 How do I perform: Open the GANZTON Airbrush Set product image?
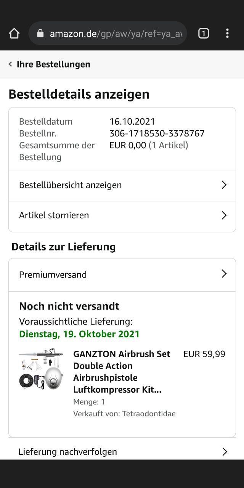coord(41,369)
